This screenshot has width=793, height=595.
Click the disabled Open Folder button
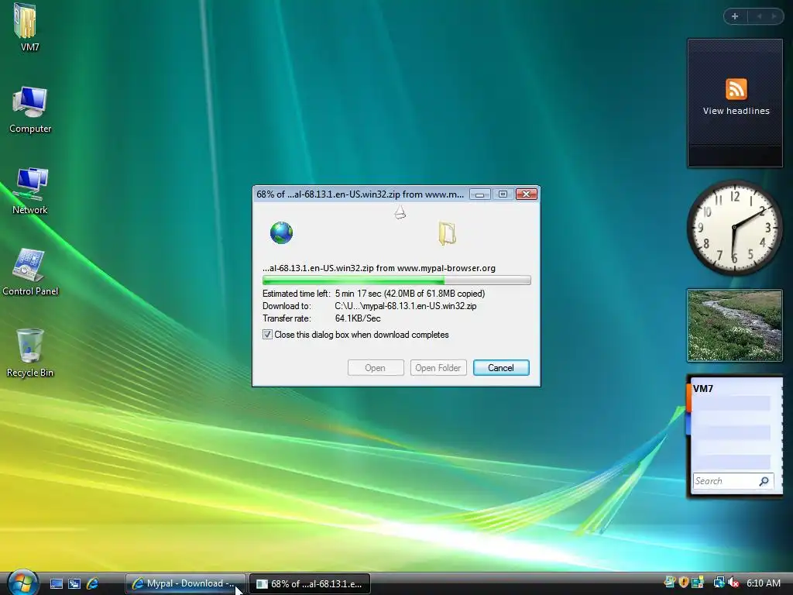click(x=438, y=368)
